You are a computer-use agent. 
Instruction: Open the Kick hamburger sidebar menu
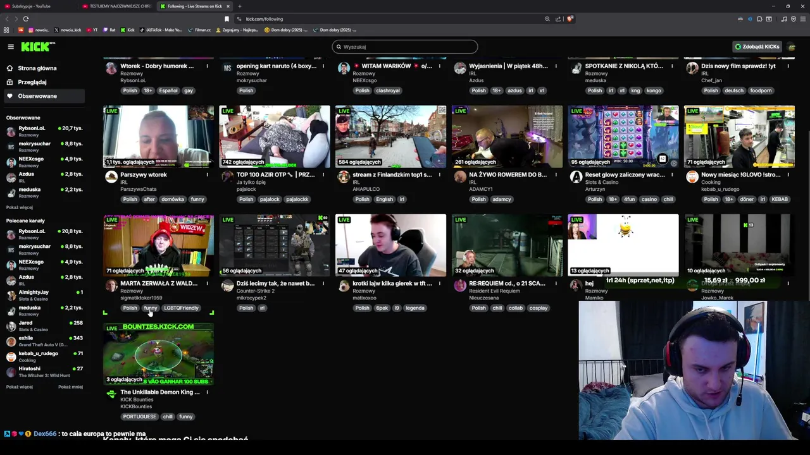point(11,47)
